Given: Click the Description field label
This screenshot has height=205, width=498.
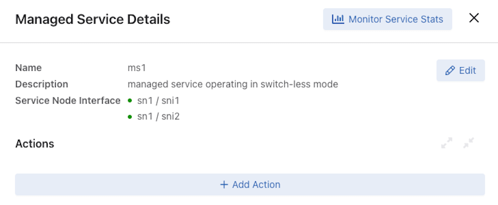Looking at the screenshot, I should 42,84.
